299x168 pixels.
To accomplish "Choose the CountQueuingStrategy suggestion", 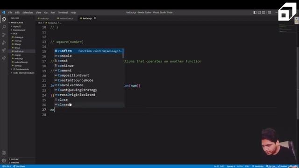I will pyautogui.click(x=88, y=90).
